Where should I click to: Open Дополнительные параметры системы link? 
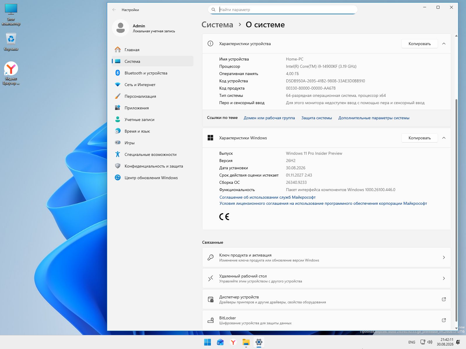pos(374,118)
